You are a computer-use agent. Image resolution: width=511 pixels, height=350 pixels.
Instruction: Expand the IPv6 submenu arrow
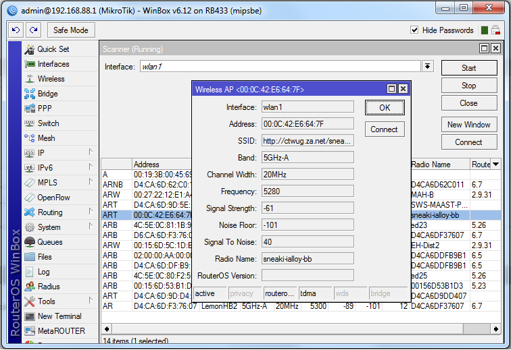coord(91,167)
